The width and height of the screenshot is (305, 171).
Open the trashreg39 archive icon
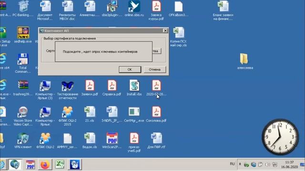click(x=23, y=88)
